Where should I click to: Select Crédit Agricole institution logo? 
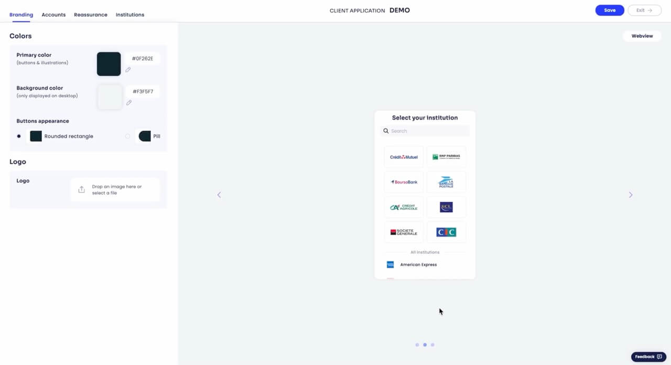pos(404,207)
